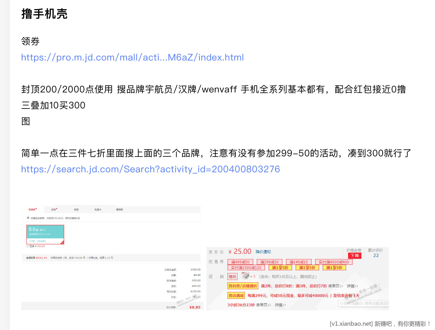The width and height of the screenshot is (435, 330).
Task: Open the search.jd.com activity link
Action: click(150, 169)
